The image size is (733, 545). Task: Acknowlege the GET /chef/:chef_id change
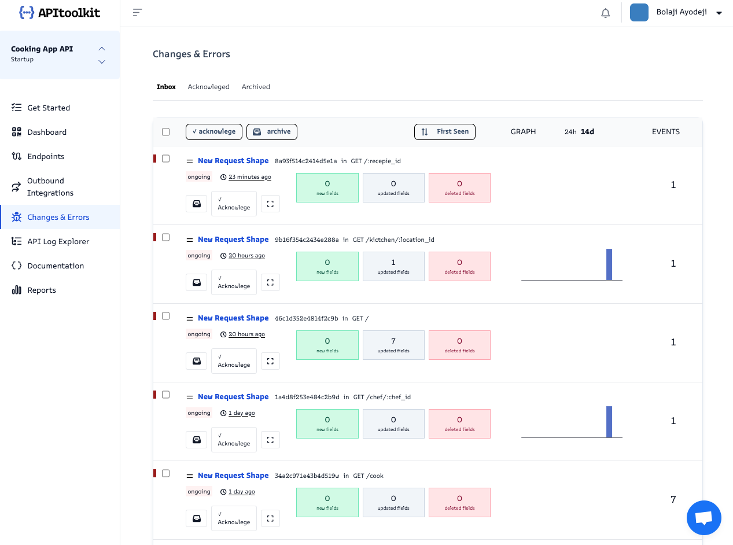point(234,440)
